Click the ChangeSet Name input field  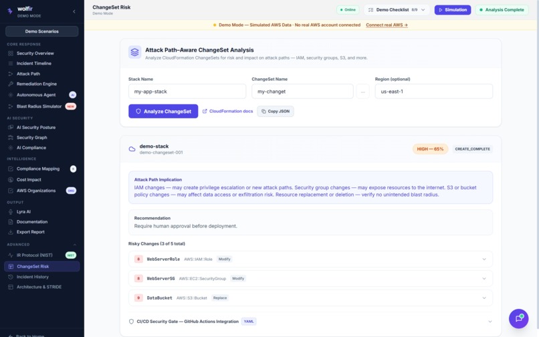coord(302,92)
